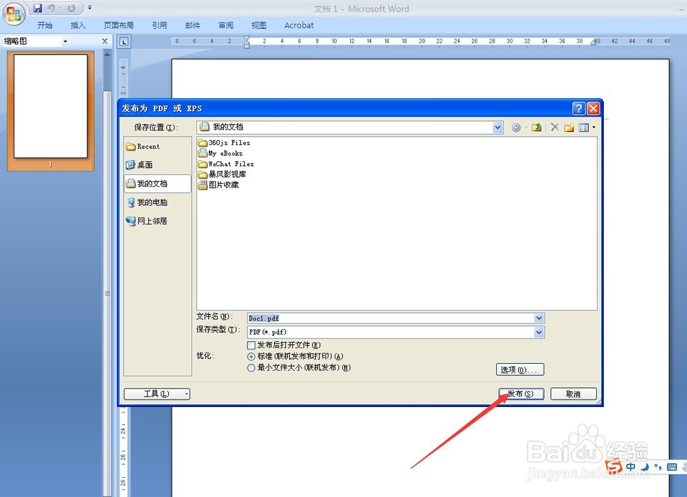Screen dimensions: 687x497
Task: Select the My eBooks folder
Action: (221, 153)
